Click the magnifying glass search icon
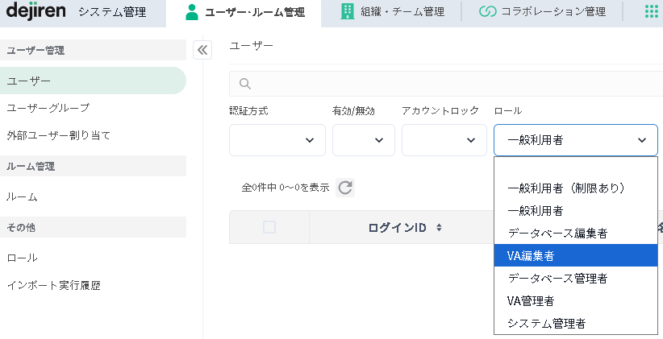 coord(246,84)
